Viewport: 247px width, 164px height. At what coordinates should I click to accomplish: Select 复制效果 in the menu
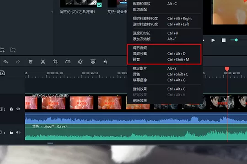coord(140,89)
